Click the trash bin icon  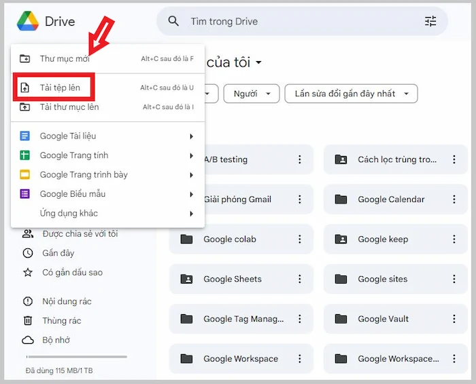28,320
